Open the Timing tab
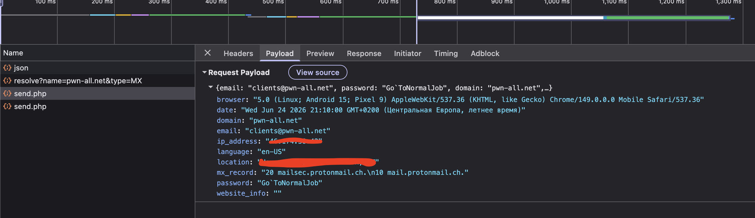755x218 pixels. tap(446, 53)
